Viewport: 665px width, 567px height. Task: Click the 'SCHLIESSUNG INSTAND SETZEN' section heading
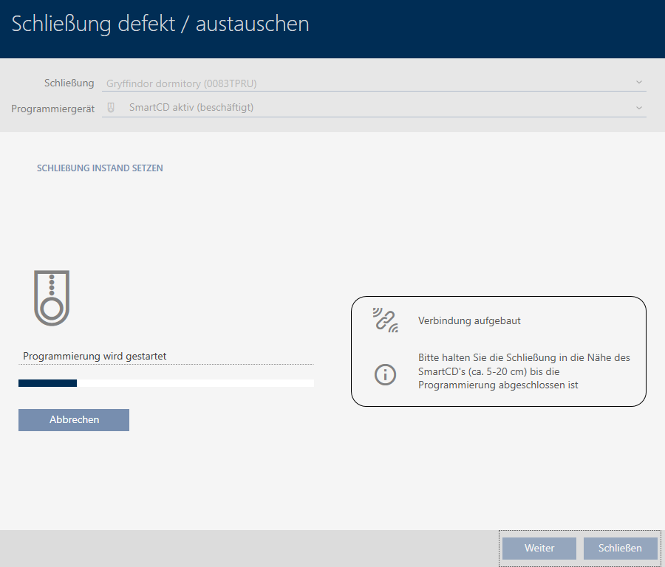(x=100, y=168)
